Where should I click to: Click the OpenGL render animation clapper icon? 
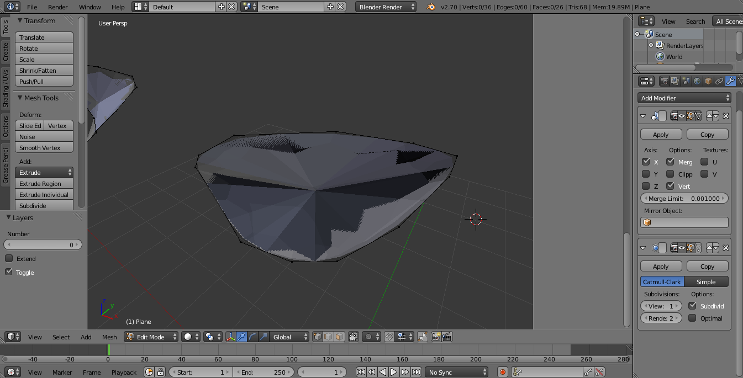447,337
